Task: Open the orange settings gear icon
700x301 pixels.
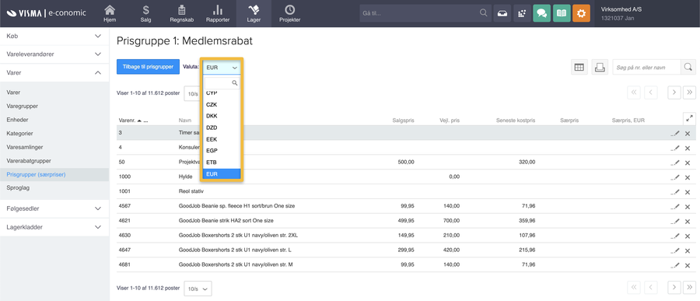Action: 581,13
